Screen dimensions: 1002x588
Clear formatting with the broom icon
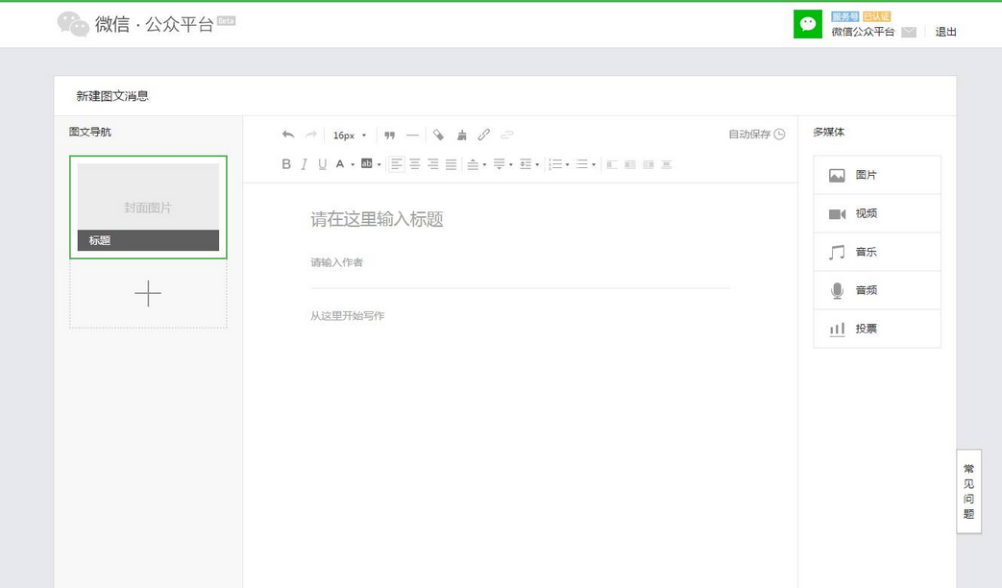click(x=461, y=135)
